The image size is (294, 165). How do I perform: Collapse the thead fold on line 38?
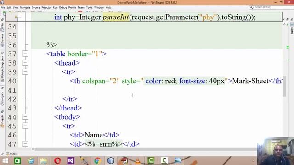click(25, 63)
